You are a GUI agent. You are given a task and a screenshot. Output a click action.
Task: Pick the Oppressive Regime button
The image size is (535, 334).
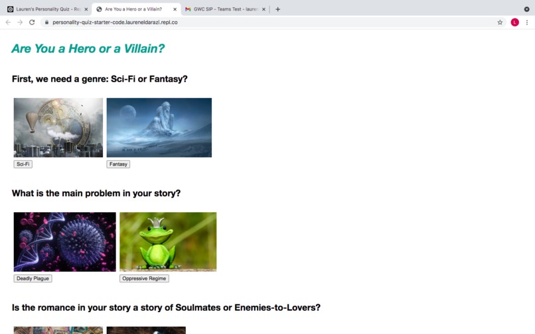coord(144,278)
